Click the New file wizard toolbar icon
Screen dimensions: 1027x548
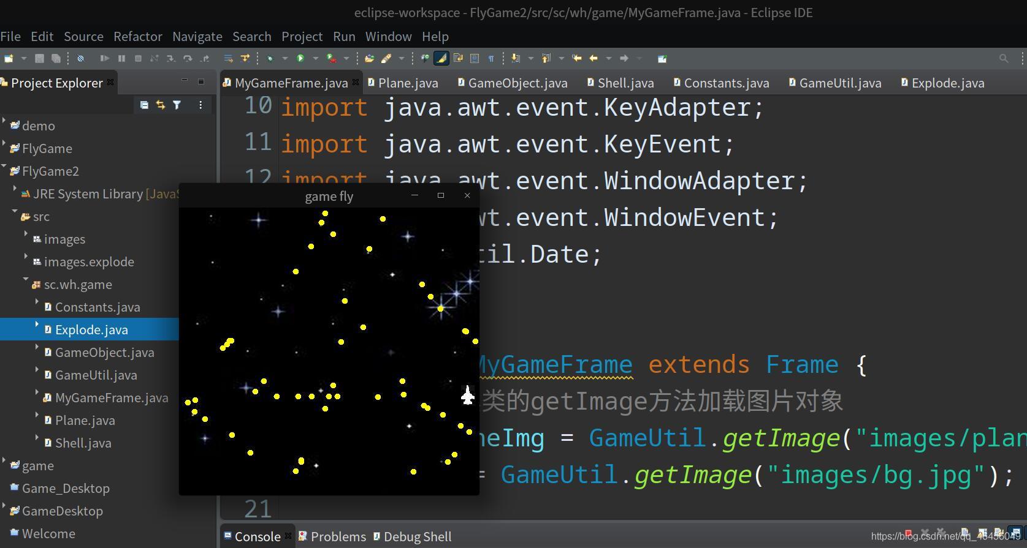pos(9,59)
